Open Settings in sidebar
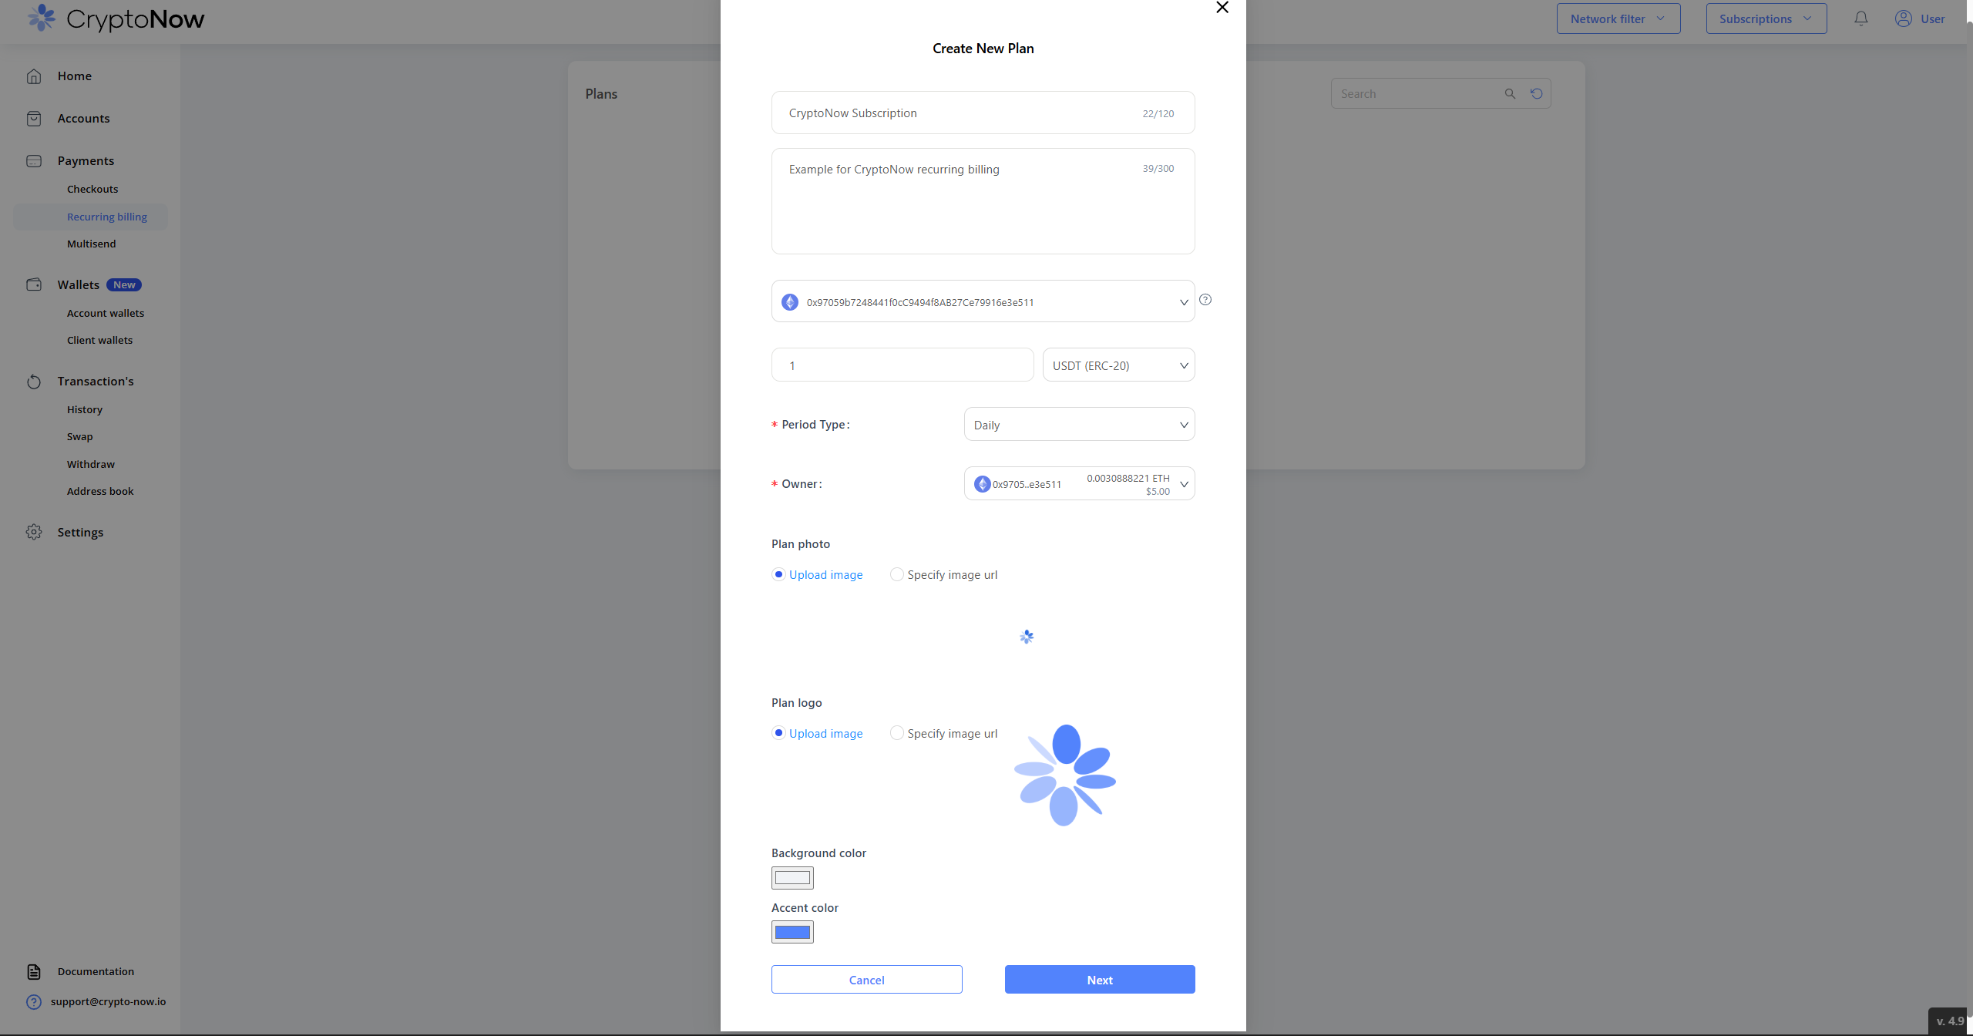This screenshot has height=1036, width=1973. coord(80,533)
